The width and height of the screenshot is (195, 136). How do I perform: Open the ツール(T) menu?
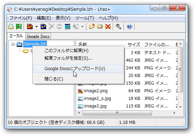(x=85, y=18)
